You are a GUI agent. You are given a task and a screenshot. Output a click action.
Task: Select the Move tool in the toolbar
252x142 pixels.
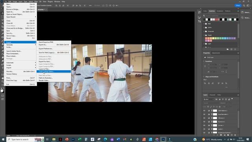2,13
